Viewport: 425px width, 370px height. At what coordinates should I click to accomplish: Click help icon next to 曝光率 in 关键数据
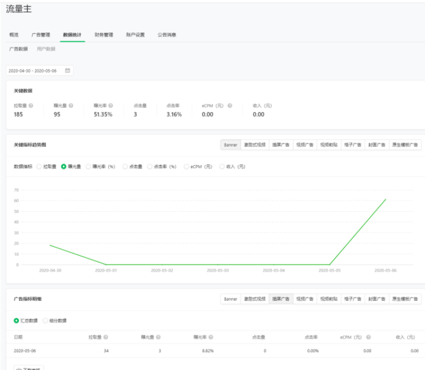(111, 106)
